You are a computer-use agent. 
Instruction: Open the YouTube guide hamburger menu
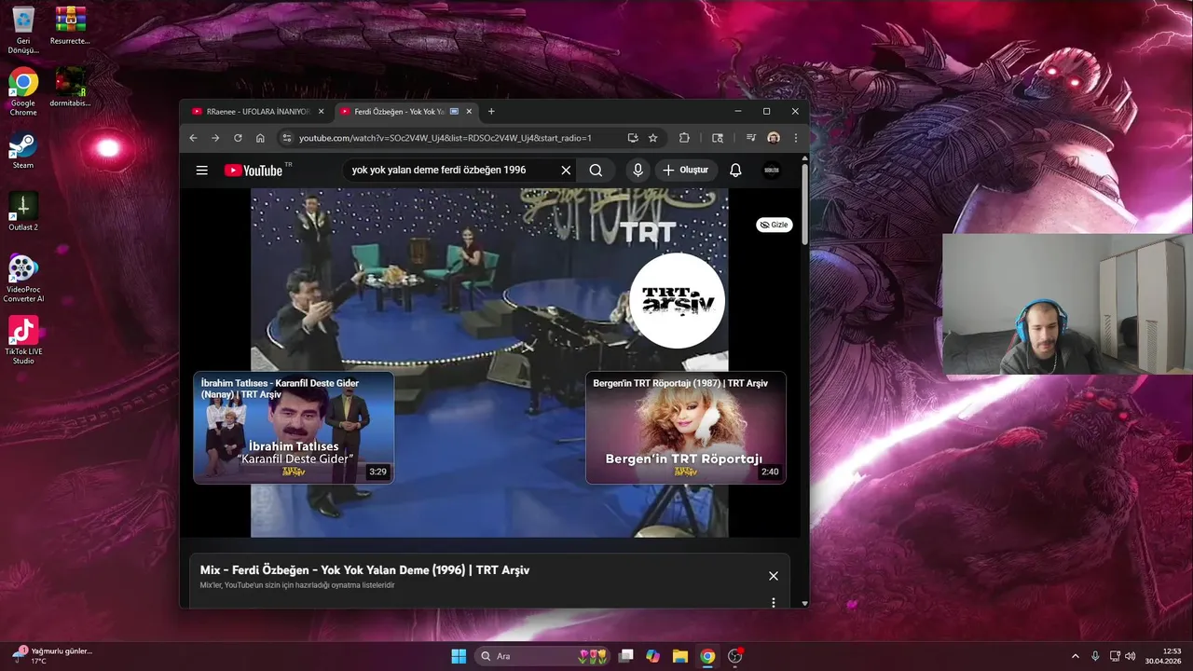point(201,170)
